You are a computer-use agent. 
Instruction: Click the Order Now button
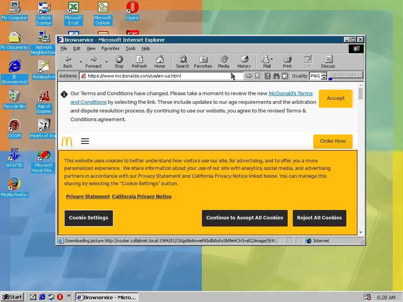333,141
